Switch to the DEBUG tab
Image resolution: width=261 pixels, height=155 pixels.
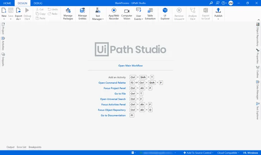38,3
